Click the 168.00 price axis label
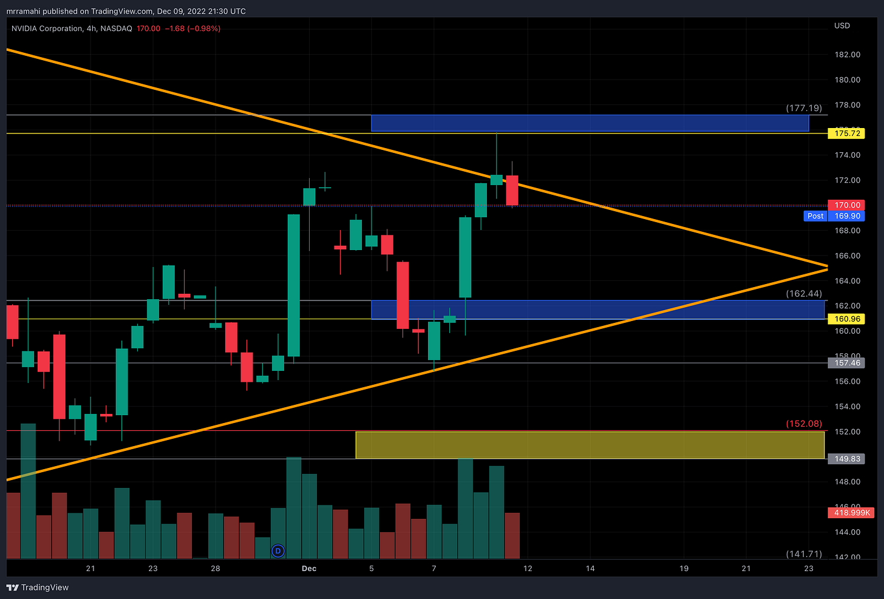 [848, 231]
